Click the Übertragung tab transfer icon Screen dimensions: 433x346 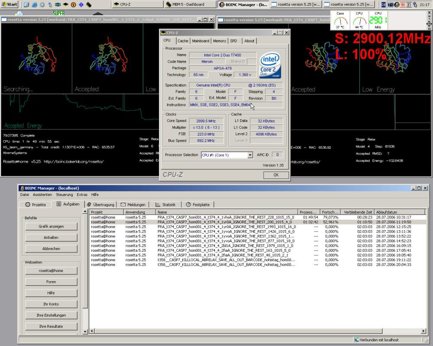[x=89, y=205]
